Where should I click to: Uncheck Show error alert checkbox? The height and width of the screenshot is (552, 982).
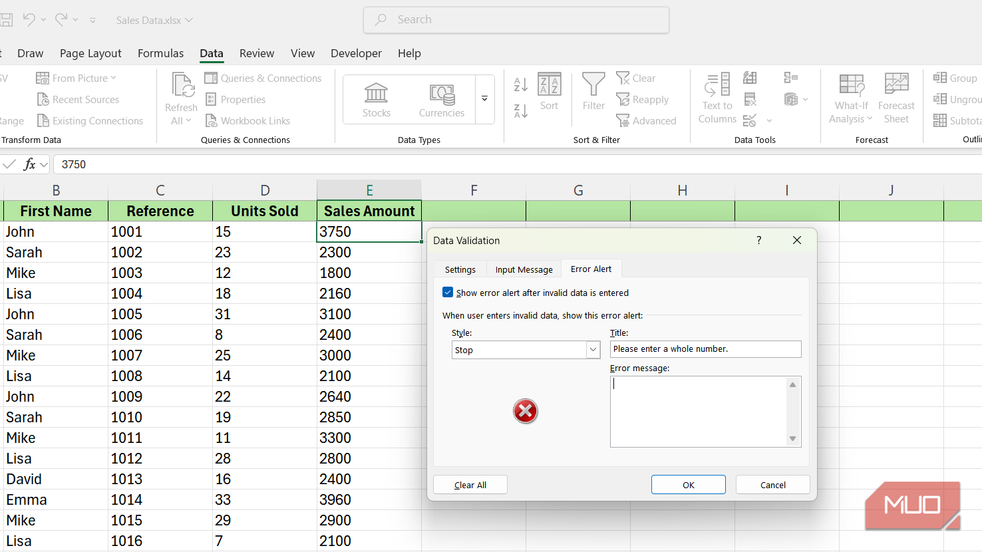[x=448, y=292]
